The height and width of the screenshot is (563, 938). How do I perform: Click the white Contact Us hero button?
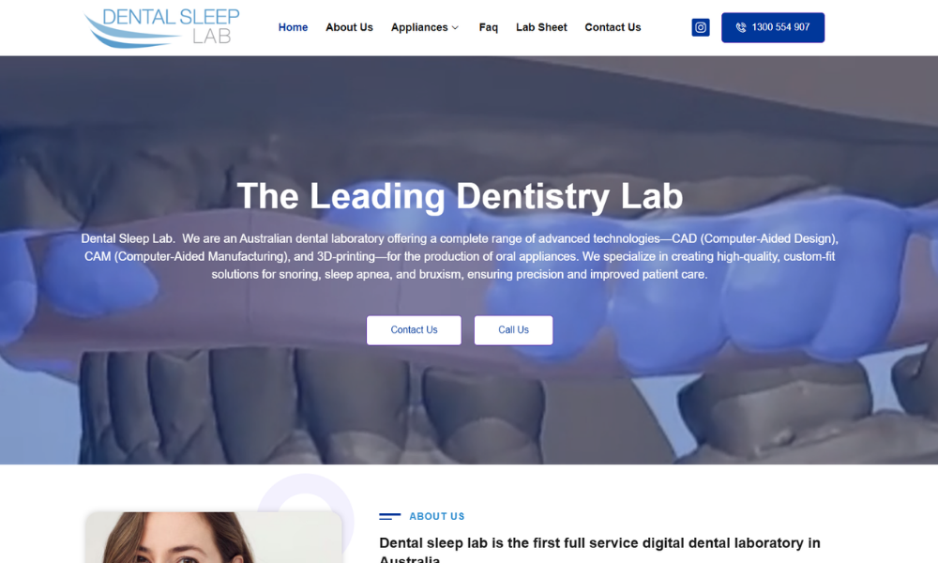click(x=414, y=330)
